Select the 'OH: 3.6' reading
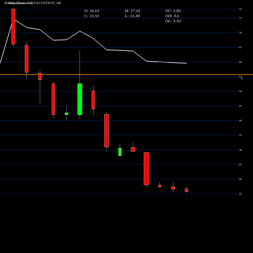This screenshot has height=253, width=253. 172,16
